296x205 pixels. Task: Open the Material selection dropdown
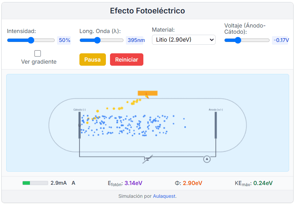184,40
